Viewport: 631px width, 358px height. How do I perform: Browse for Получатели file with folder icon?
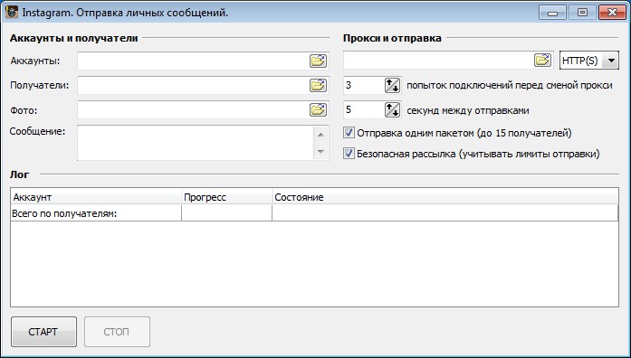click(318, 86)
